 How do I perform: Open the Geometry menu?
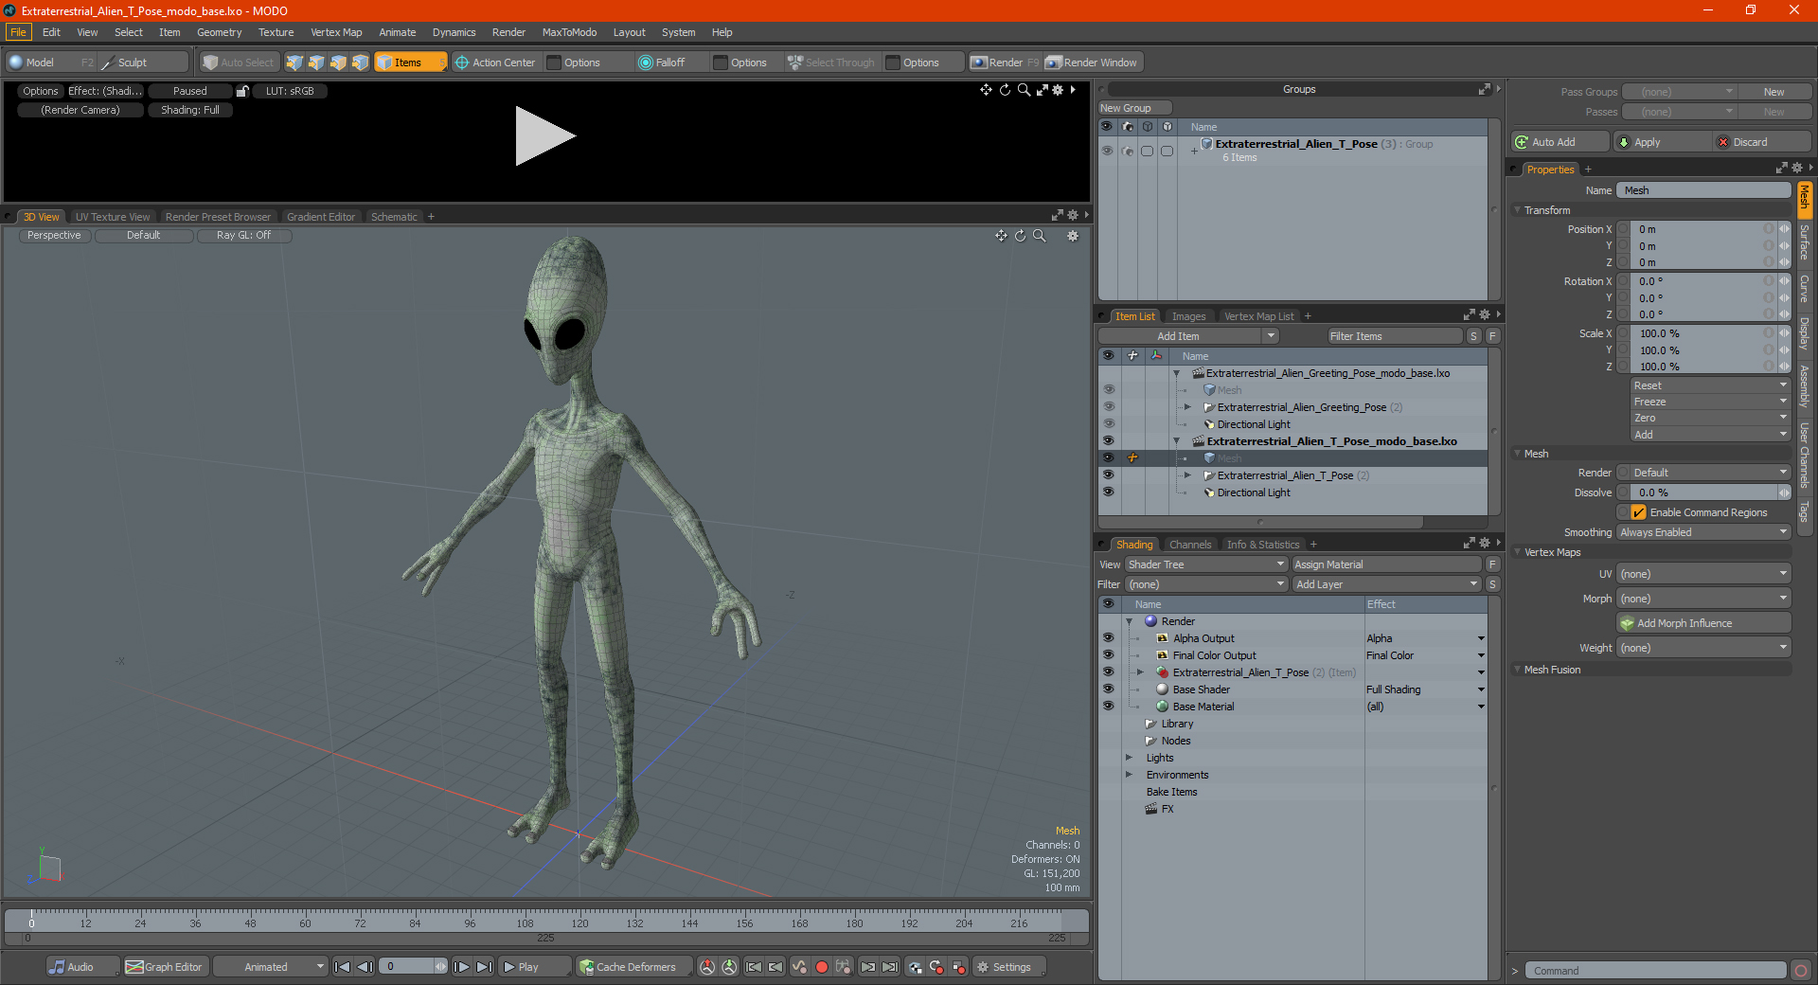(219, 32)
